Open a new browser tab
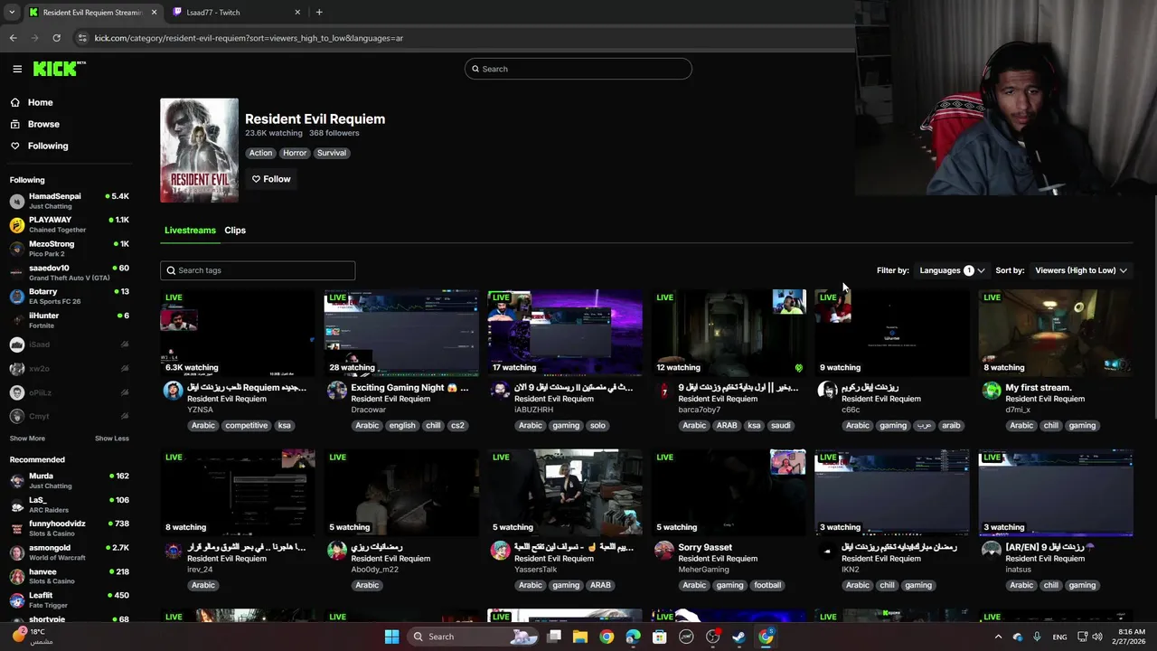Viewport: 1157px width, 651px height. coord(319,13)
